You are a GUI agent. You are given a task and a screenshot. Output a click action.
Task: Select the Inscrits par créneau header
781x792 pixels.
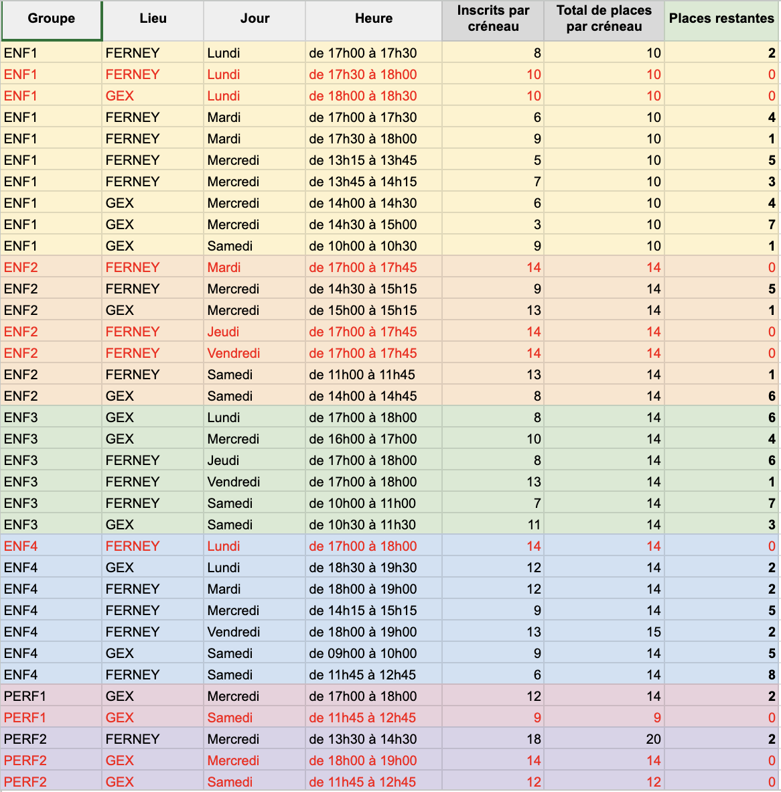coord(493,20)
